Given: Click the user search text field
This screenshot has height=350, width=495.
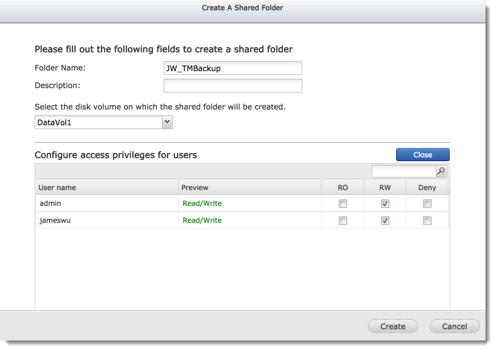Looking at the screenshot, I should (x=404, y=171).
